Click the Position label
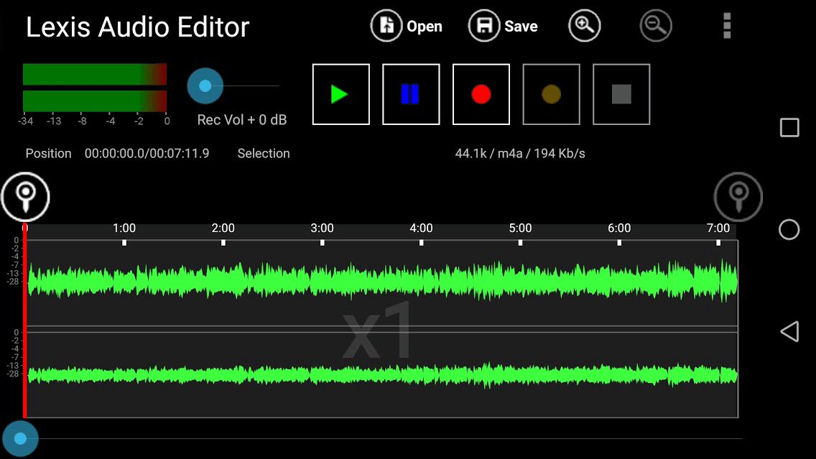The height and width of the screenshot is (459, 816). click(x=48, y=154)
